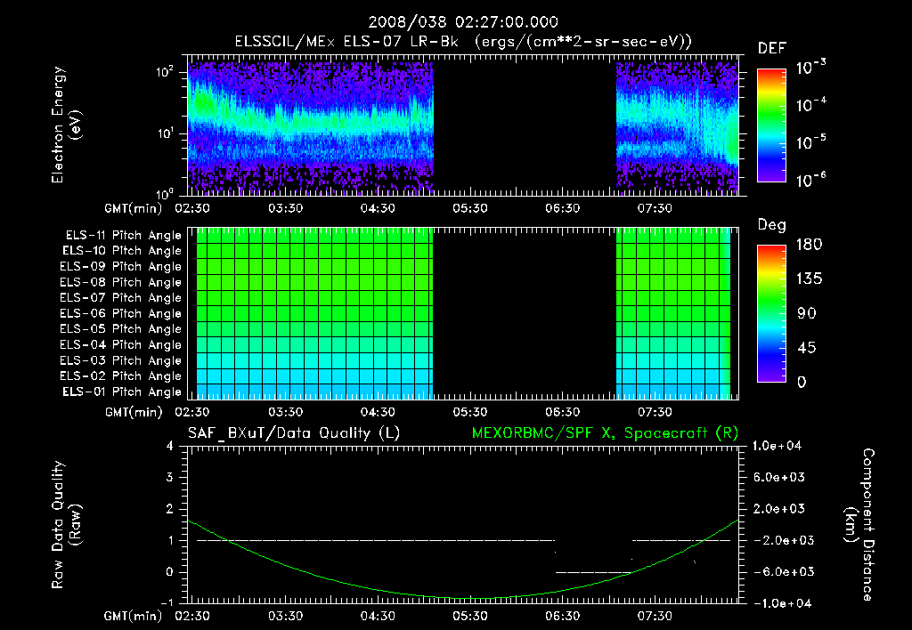Viewport: 912px width, 630px height.
Task: Select the Electron Energy (eV) axis label
Action: (66, 125)
